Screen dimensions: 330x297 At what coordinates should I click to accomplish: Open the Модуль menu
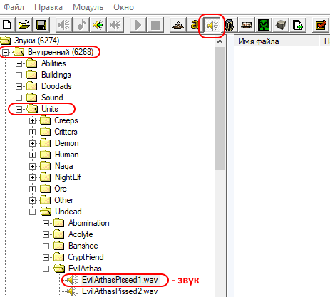[88, 7]
